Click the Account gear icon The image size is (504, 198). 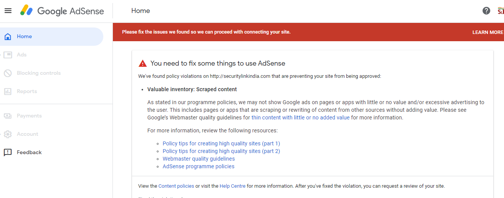(x=8, y=134)
